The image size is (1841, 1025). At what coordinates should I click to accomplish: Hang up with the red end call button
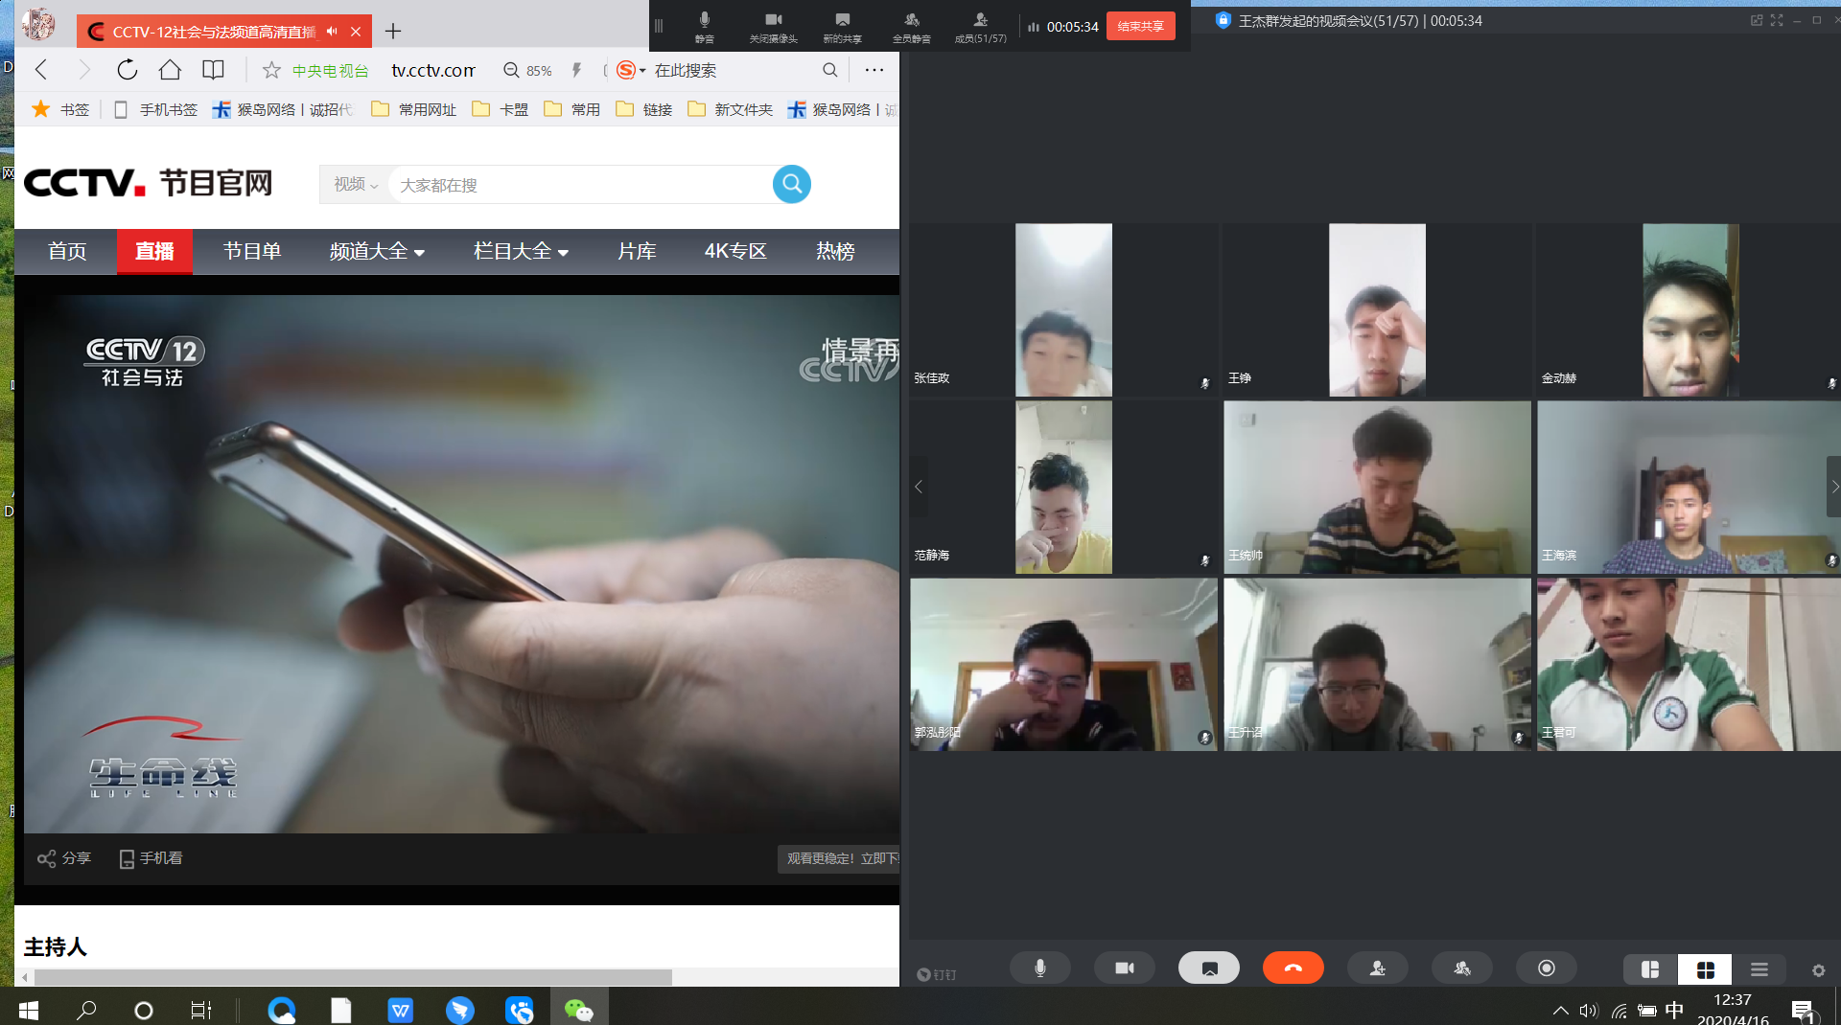point(1293,968)
